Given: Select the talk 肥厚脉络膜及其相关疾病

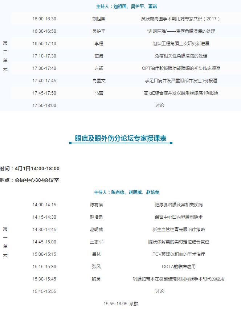Looking at the screenshot, I should [x=179, y=205].
